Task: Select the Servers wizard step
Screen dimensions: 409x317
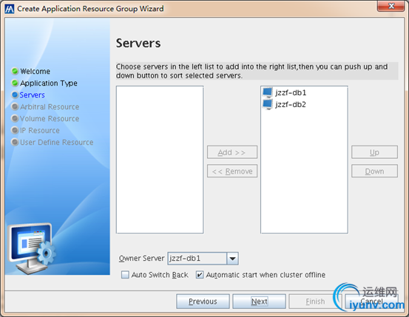Action: (33, 95)
